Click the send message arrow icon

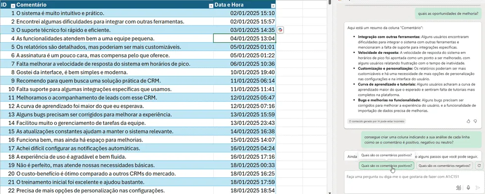(478, 188)
